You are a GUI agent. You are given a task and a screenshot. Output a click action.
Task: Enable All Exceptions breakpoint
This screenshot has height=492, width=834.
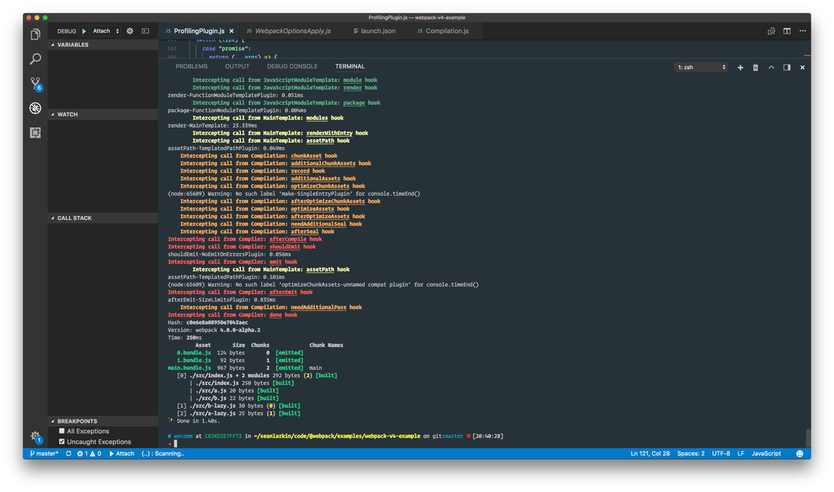(62, 431)
